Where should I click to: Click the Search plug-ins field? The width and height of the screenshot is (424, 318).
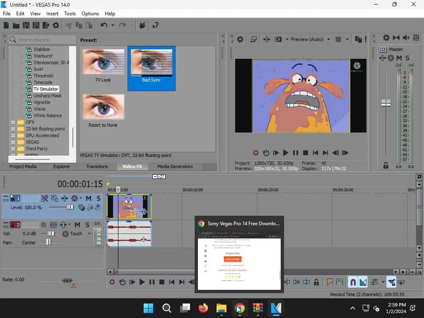(42, 40)
